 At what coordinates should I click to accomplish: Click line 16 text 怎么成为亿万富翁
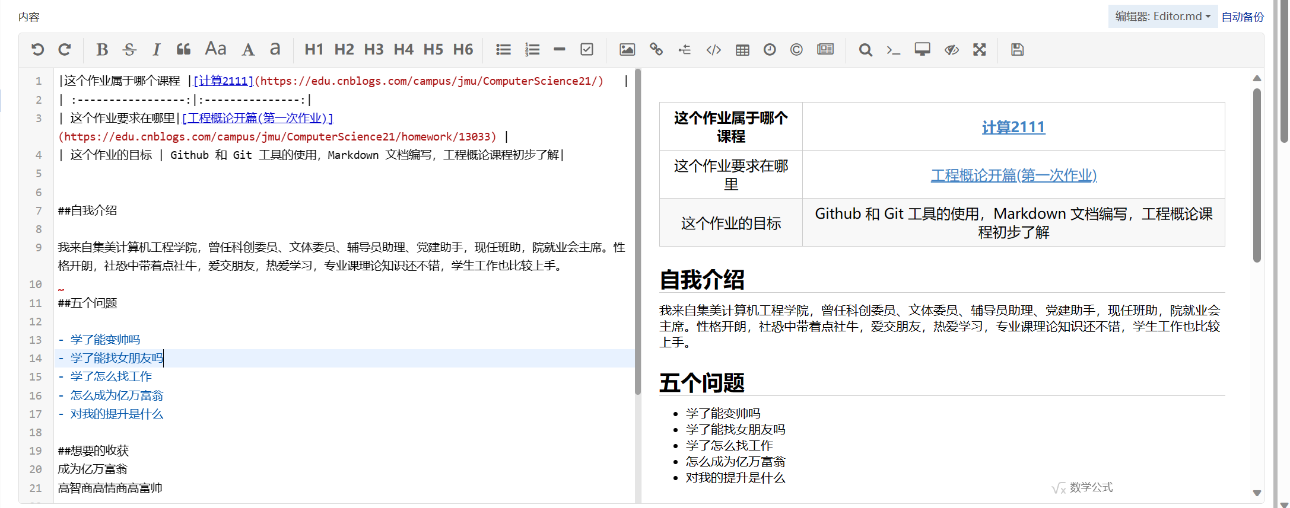pos(116,395)
